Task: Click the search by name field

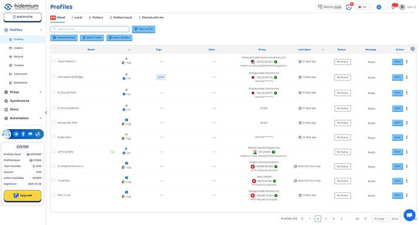Action: point(90,29)
